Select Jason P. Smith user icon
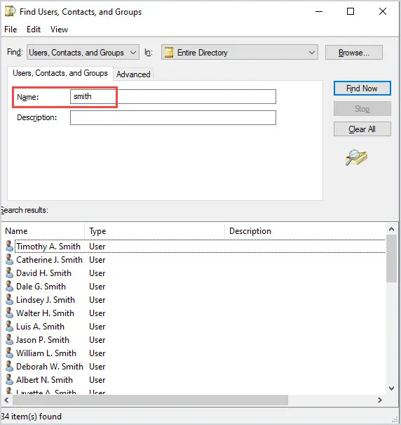Image resolution: width=401 pixels, height=425 pixels. coord(9,339)
